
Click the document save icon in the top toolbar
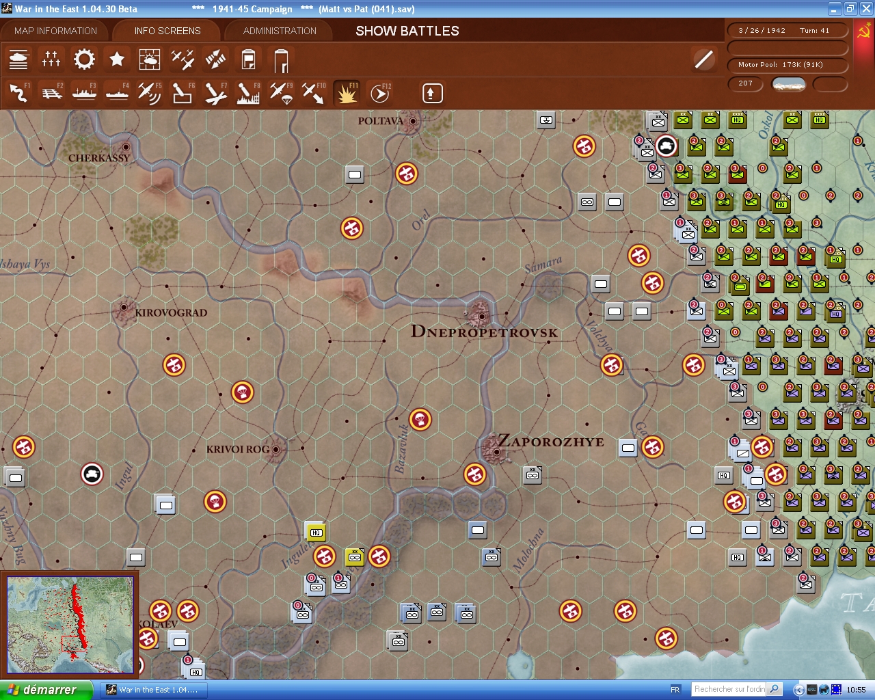point(248,59)
